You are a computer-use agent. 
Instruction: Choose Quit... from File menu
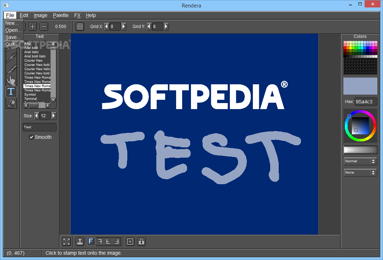click(x=14, y=44)
